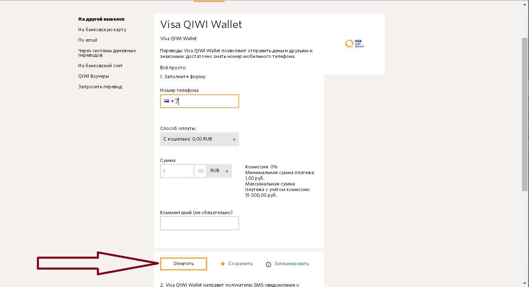Focus the Комментарий text field
Screen dimensions: 529x287
click(199, 223)
